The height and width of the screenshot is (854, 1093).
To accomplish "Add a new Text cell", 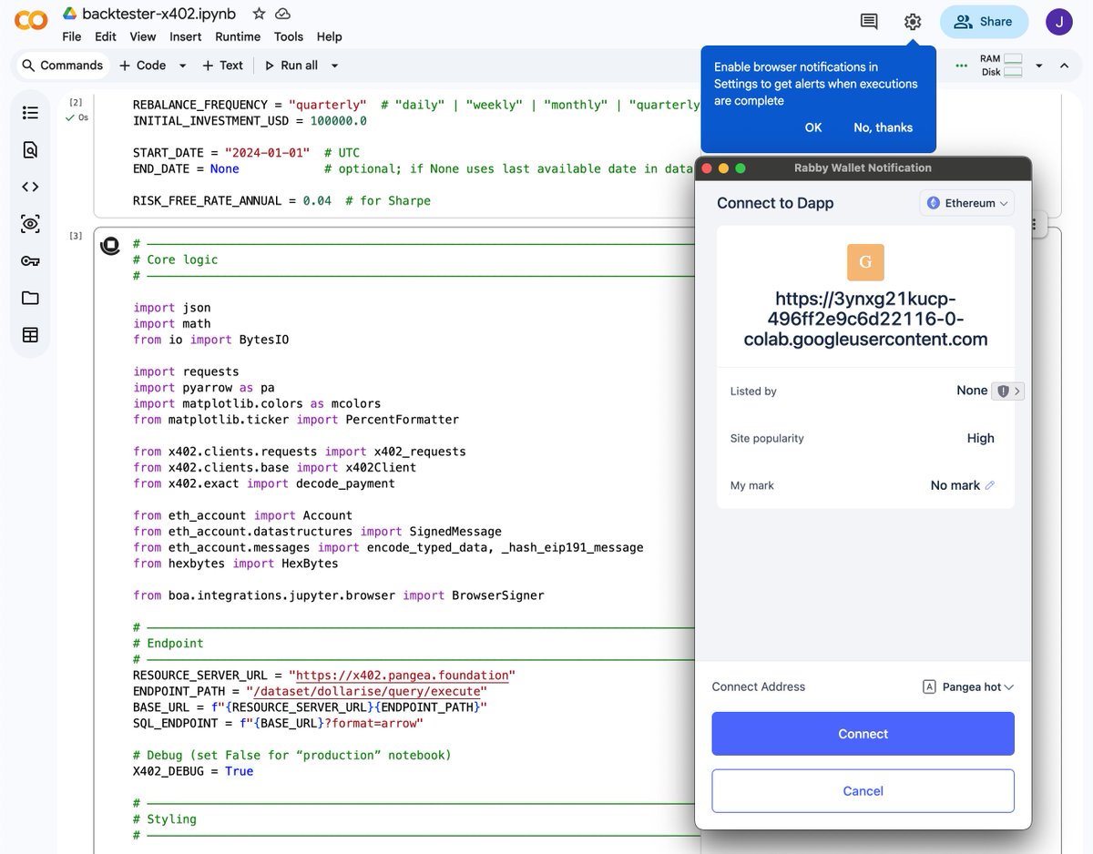I will (222, 66).
